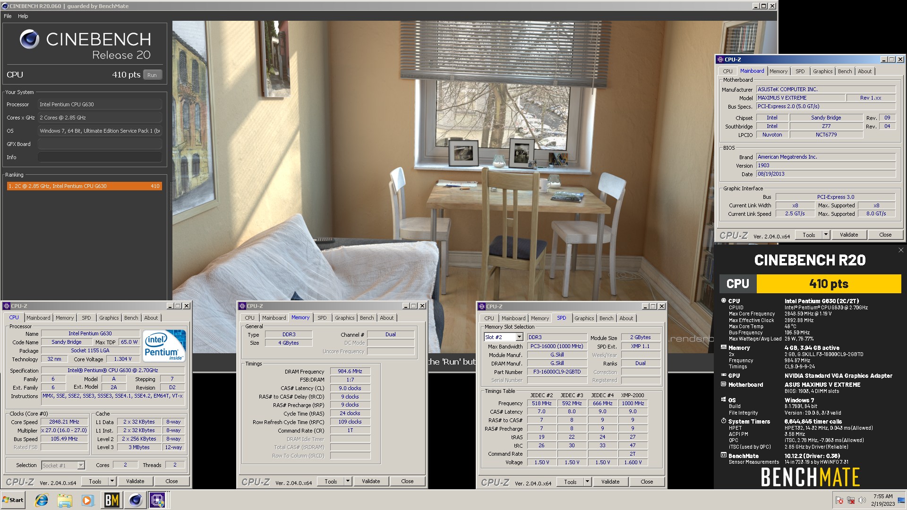
Task: Click the BenchMate CPU section icon
Action: pos(723,301)
